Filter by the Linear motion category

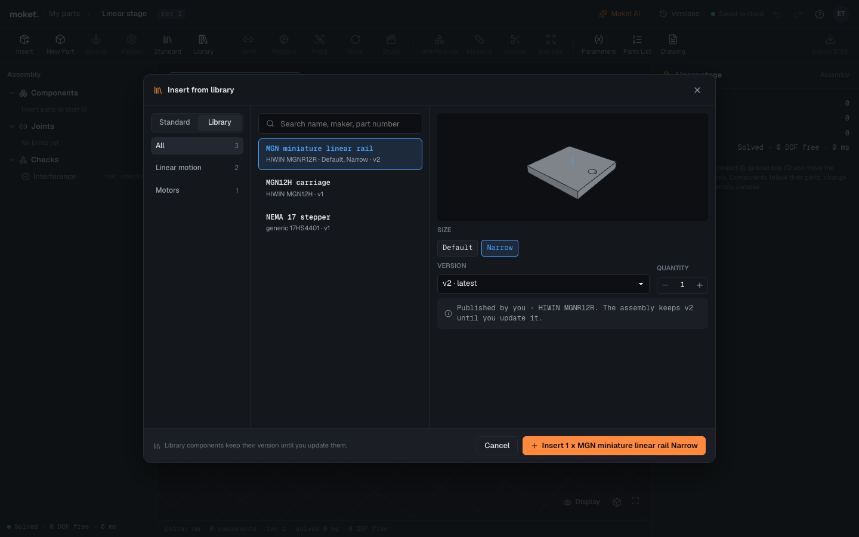[197, 168]
